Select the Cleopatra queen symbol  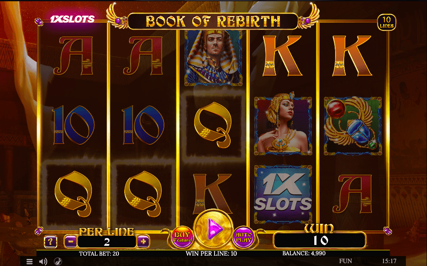coord(283,126)
